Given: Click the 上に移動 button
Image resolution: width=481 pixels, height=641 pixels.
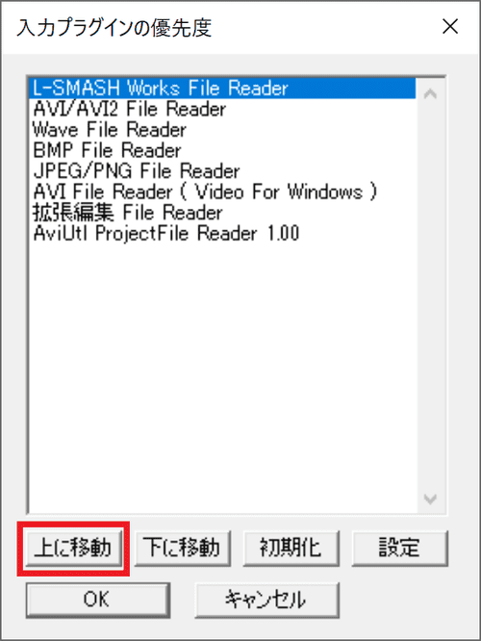Looking at the screenshot, I should 73,549.
